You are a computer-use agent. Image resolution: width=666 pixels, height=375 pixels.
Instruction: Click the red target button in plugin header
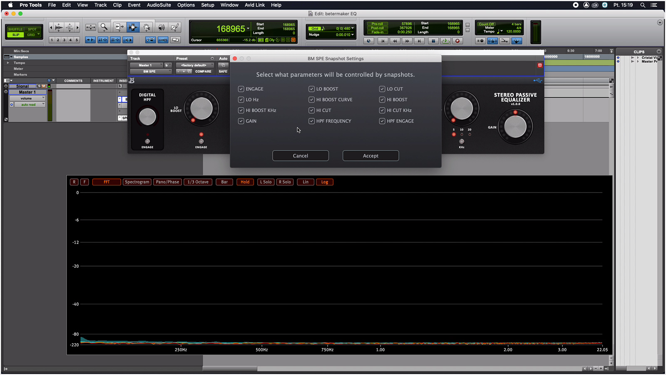point(540,65)
